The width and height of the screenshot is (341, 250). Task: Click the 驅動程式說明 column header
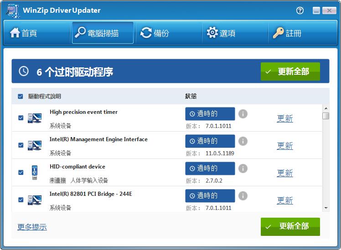pos(45,96)
